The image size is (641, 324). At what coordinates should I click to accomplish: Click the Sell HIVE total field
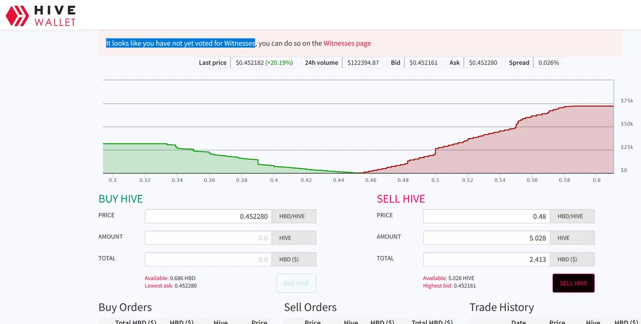(487, 259)
